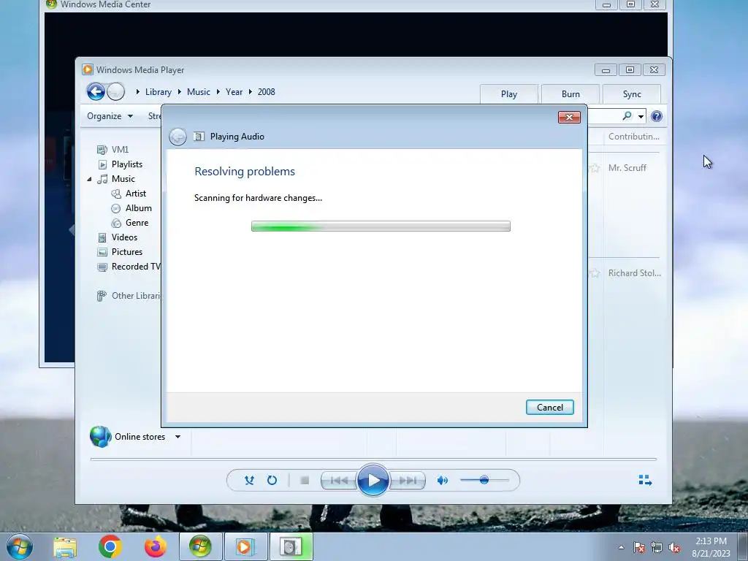Show hidden tray icons arrow
This screenshot has width=748, height=561.
621,547
